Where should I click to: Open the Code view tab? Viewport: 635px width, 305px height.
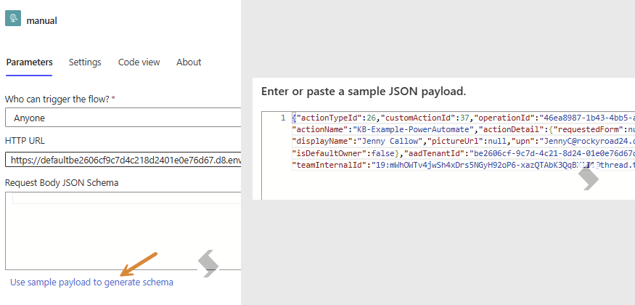click(139, 62)
